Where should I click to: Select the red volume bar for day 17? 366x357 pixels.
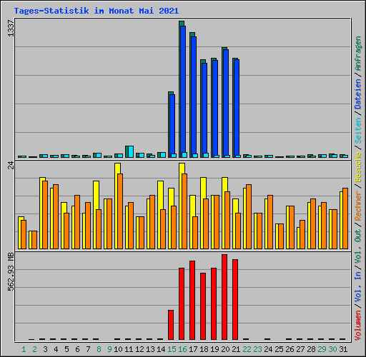(192, 300)
